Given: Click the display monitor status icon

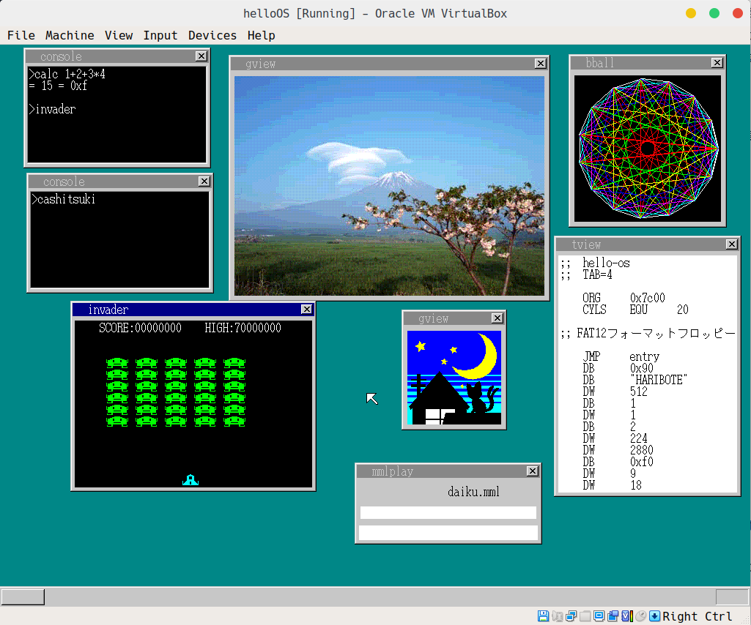Looking at the screenshot, I should pos(599,616).
